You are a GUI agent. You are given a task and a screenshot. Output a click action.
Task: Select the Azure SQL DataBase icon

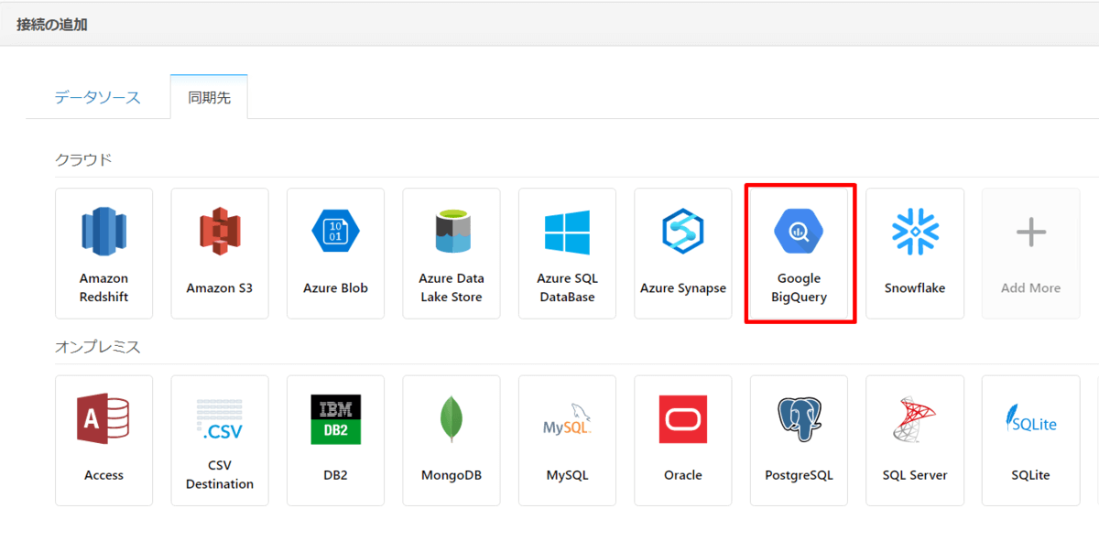coord(567,233)
